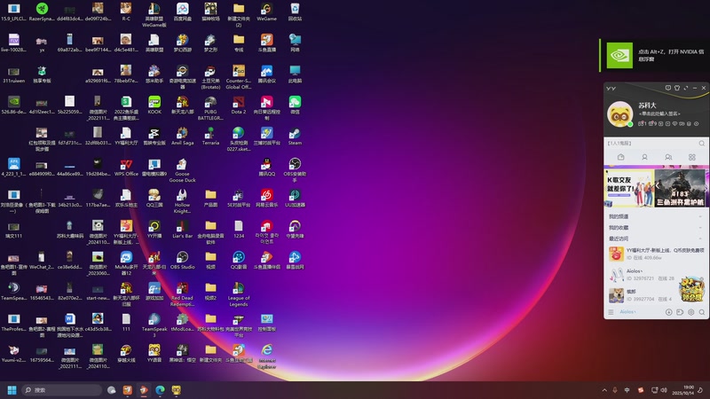Switch to the YY contacts (single person) tab

tap(644, 157)
